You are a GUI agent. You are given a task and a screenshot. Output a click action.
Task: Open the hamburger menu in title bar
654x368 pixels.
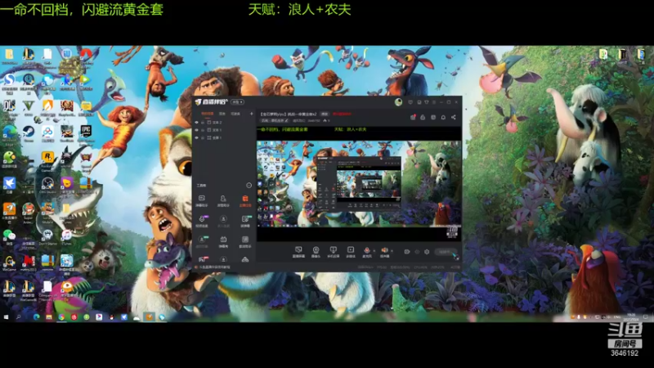coord(434,102)
